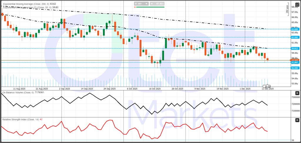Click the 62.000 price level tag
The width and height of the screenshot is (301, 143).
295,37
